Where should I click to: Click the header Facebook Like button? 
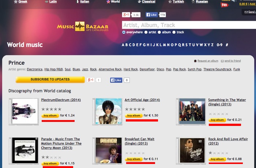pyautogui.click(x=151, y=15)
